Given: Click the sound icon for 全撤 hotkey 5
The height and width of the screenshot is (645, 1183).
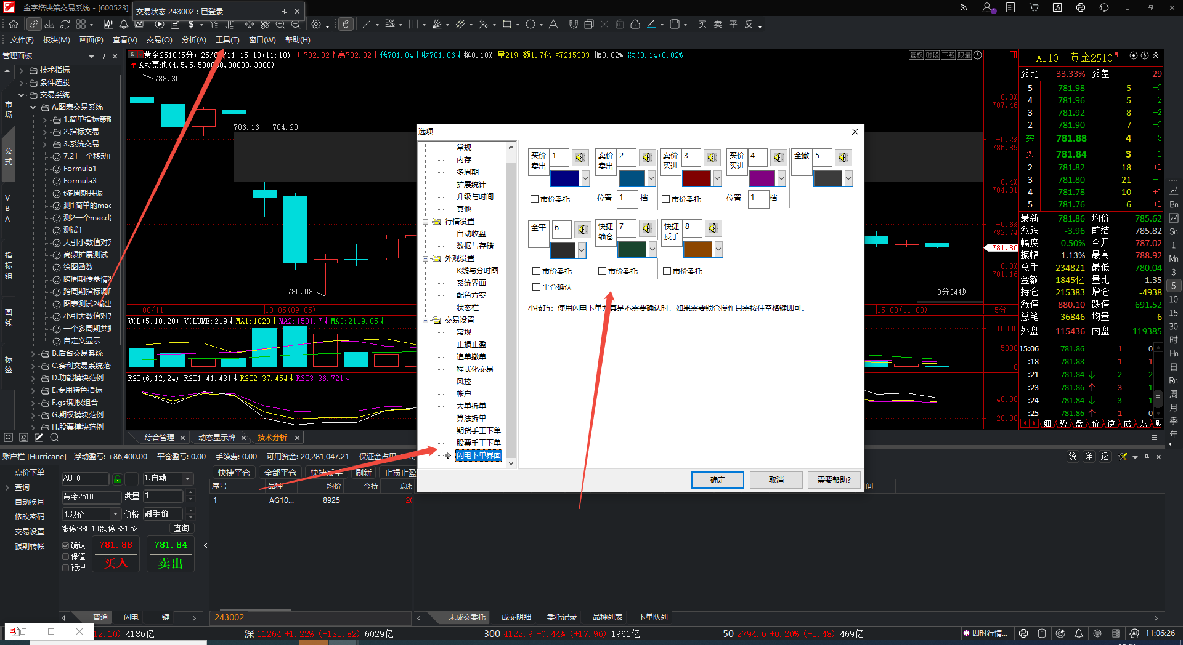Looking at the screenshot, I should 843,158.
